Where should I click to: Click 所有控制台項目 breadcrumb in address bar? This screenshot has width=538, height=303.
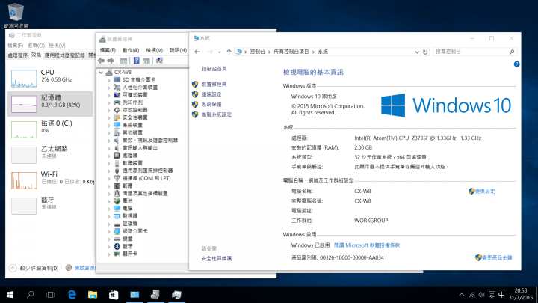click(x=291, y=52)
